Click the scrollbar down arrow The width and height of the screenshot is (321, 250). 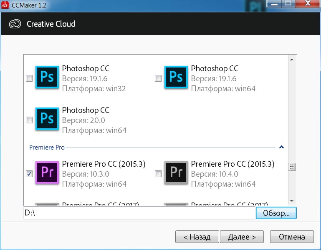pyautogui.click(x=292, y=201)
